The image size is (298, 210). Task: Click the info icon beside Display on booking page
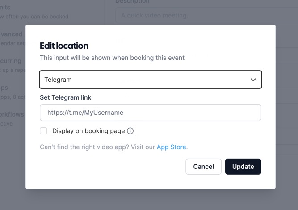tap(130, 131)
